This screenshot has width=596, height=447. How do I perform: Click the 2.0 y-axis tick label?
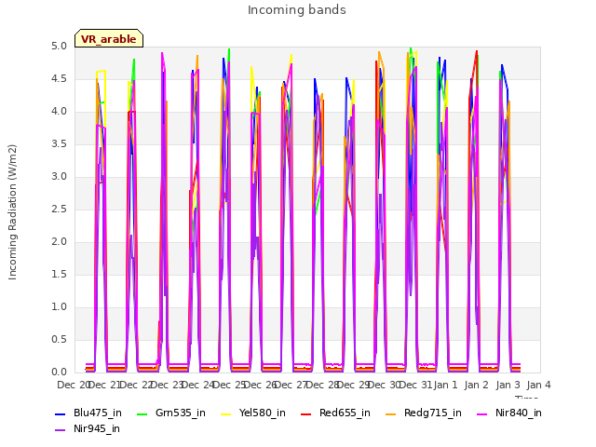(59, 242)
